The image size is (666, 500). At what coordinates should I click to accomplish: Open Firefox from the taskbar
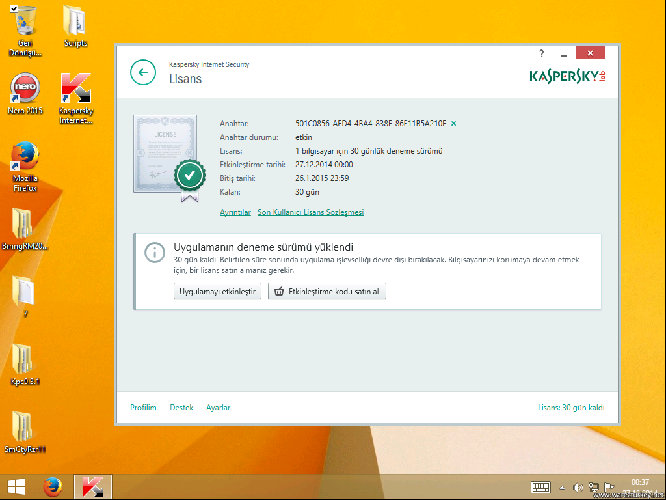pyautogui.click(x=53, y=487)
